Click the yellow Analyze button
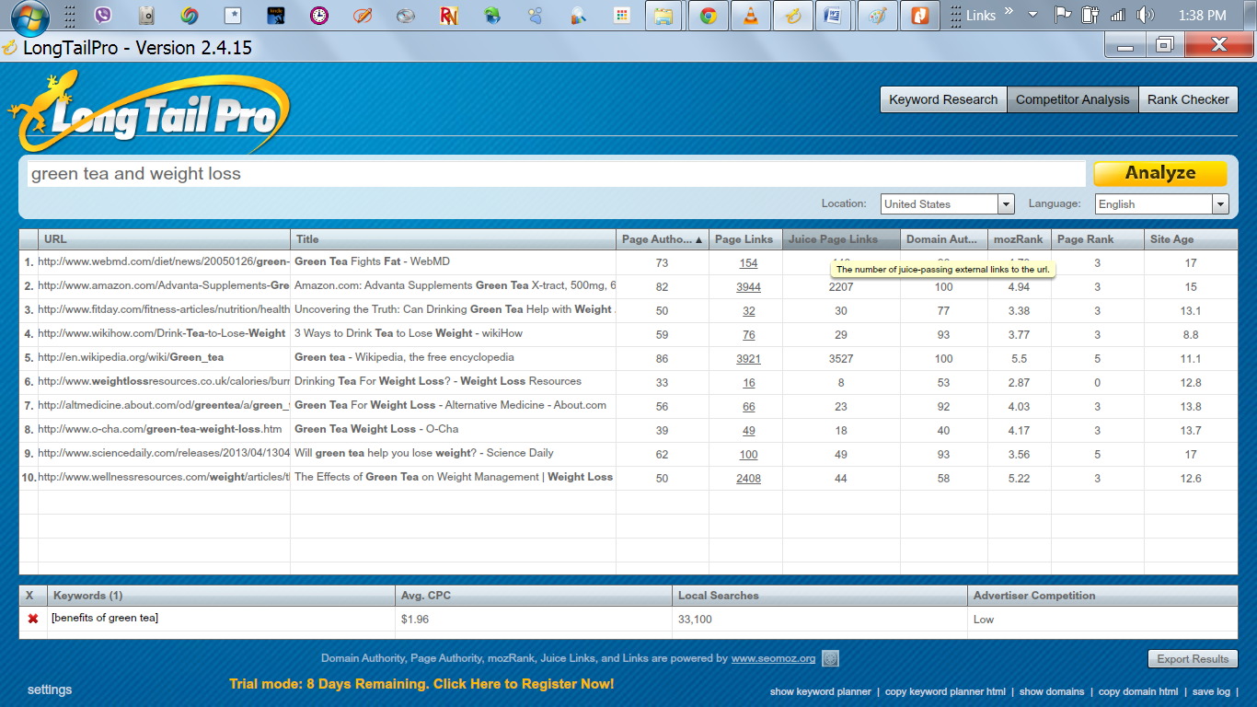The height and width of the screenshot is (707, 1257). click(1160, 173)
